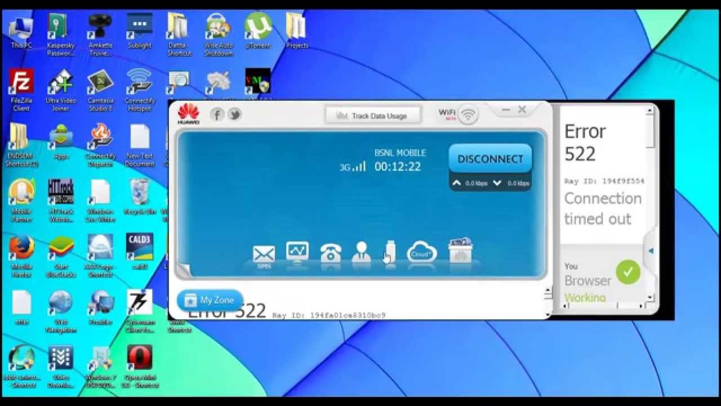Click the upload speed arrow indicator

[x=457, y=183]
